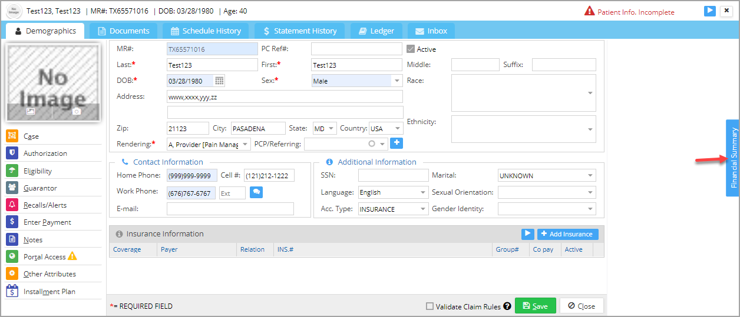
Task: Click the help icon beside Validate Claim Rules
Action: coord(507,306)
